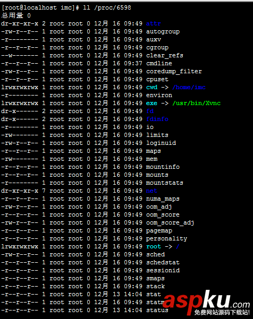Click the 'status' file name
This screenshot has height=319, width=253.
click(x=157, y=311)
